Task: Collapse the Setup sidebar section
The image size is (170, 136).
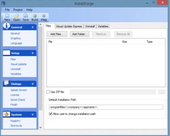Action: 33,53
